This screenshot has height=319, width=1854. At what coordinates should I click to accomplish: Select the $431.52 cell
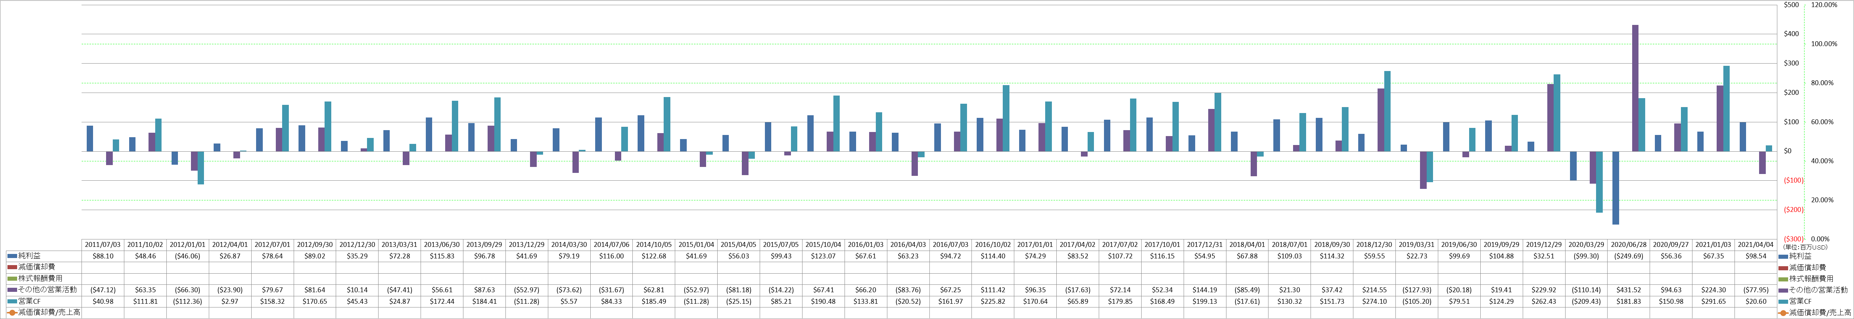(1629, 290)
